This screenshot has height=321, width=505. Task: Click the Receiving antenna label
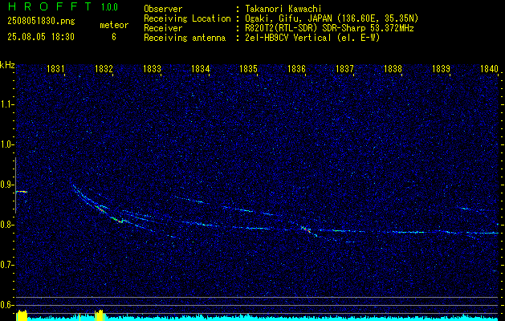tap(185, 38)
